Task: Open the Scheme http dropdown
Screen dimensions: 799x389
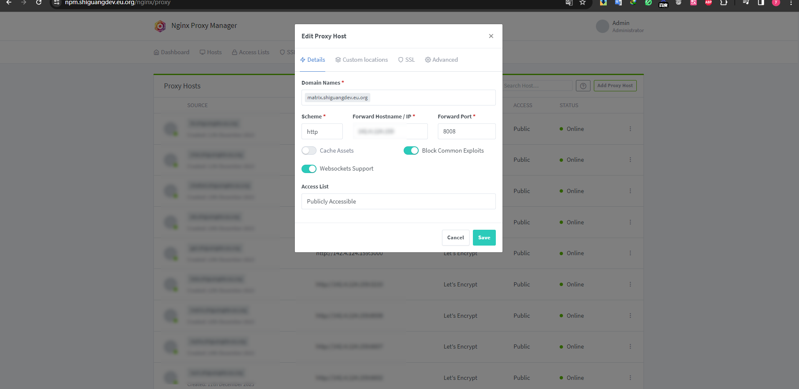Action: click(x=322, y=131)
